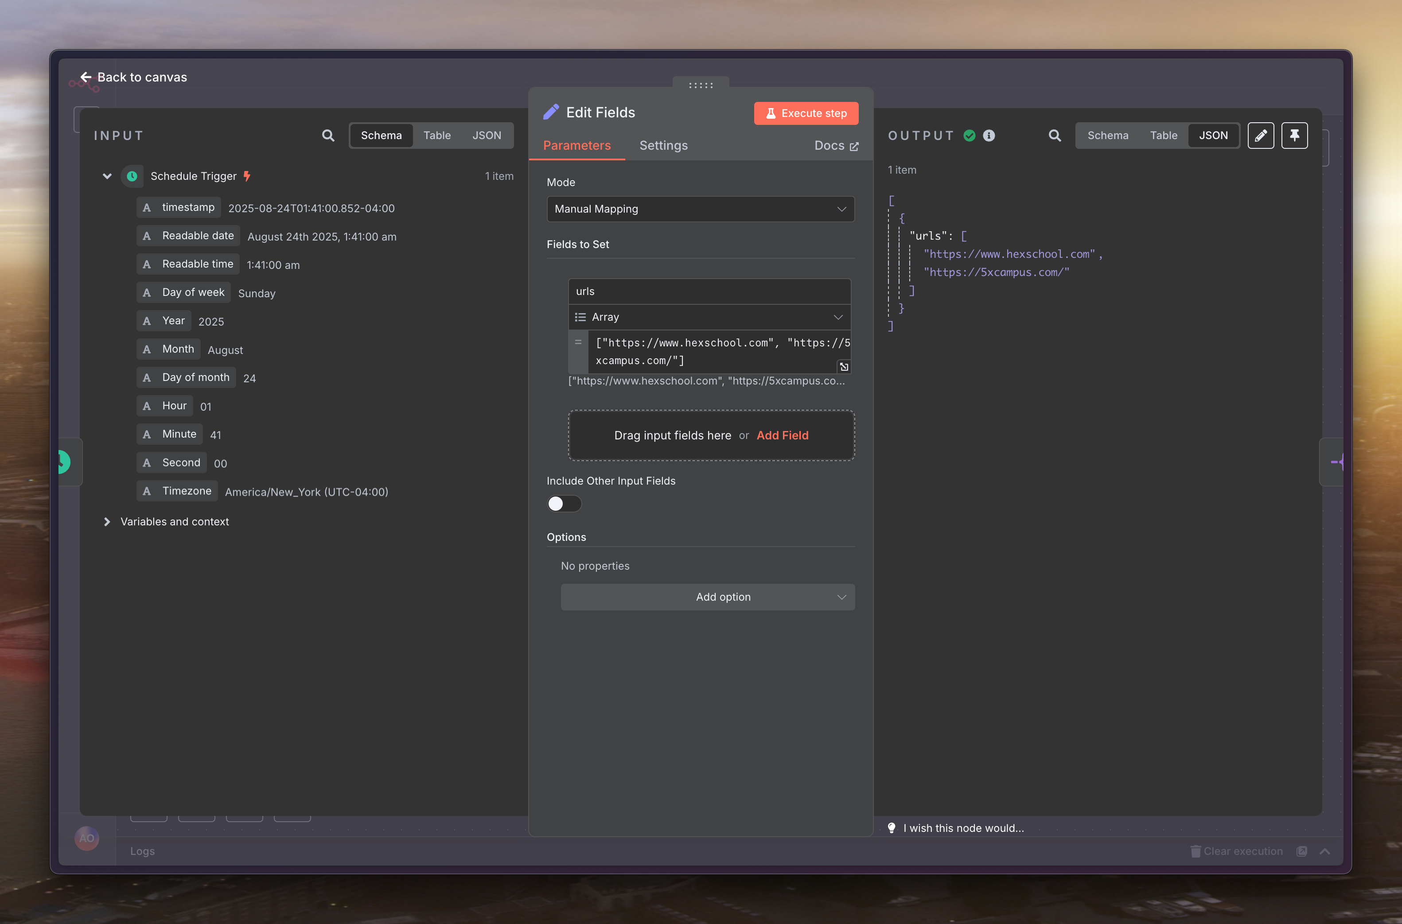Viewport: 1402px width, 924px height.
Task: Click the lightbulb feedback icon
Action: pyautogui.click(x=892, y=828)
